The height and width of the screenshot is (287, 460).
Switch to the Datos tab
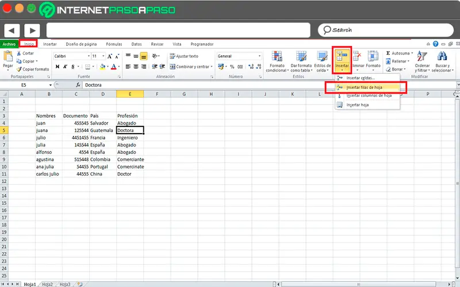(136, 44)
